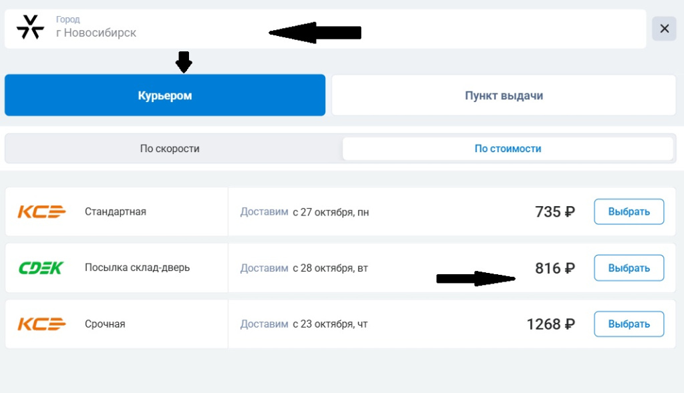
Task: Click the 735 ₽ price
Action: click(554, 212)
